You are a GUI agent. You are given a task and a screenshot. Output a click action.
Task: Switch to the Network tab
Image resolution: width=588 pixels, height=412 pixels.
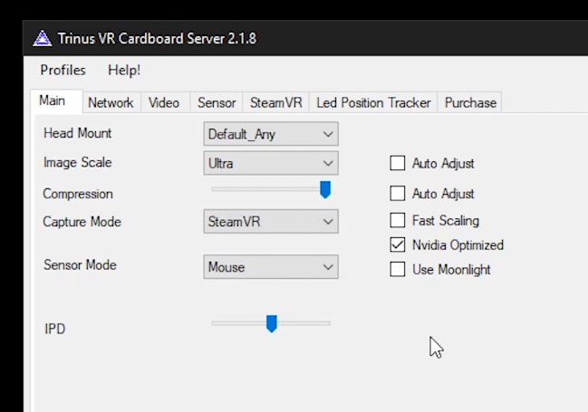point(111,102)
